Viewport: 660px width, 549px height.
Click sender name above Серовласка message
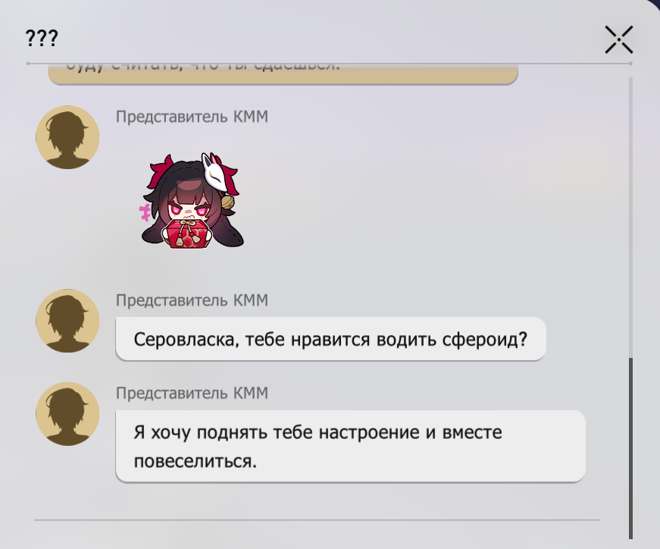click(x=192, y=300)
